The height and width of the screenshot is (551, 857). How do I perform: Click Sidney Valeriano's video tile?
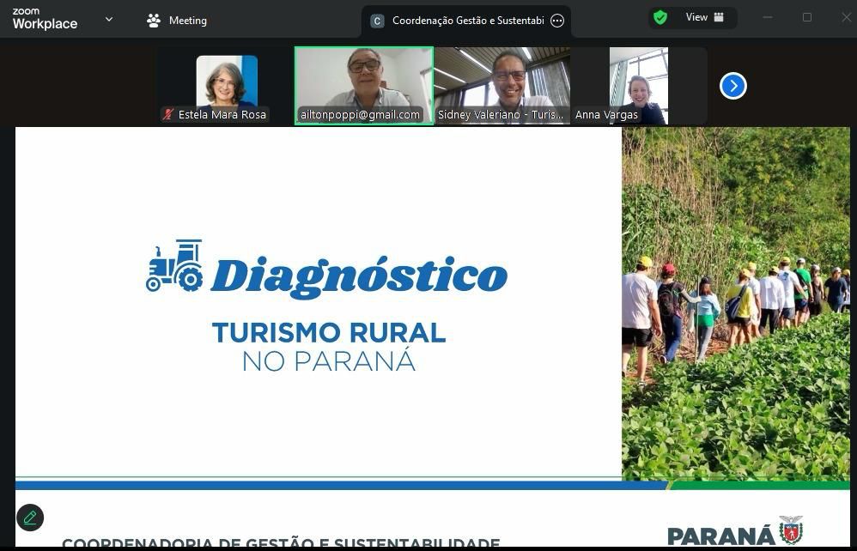point(502,82)
